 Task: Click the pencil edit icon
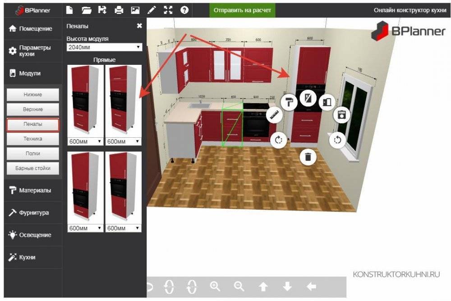pyautogui.click(x=152, y=10)
